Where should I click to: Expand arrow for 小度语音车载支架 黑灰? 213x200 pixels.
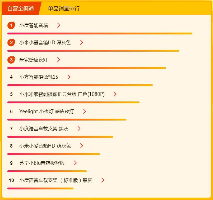(79, 128)
